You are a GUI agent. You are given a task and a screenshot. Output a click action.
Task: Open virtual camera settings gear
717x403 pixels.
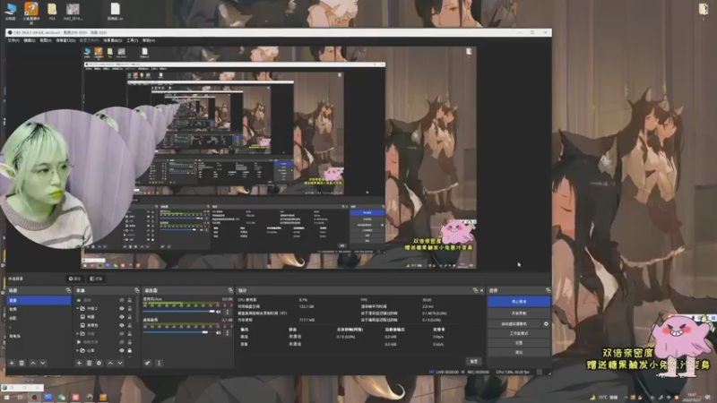click(x=546, y=323)
